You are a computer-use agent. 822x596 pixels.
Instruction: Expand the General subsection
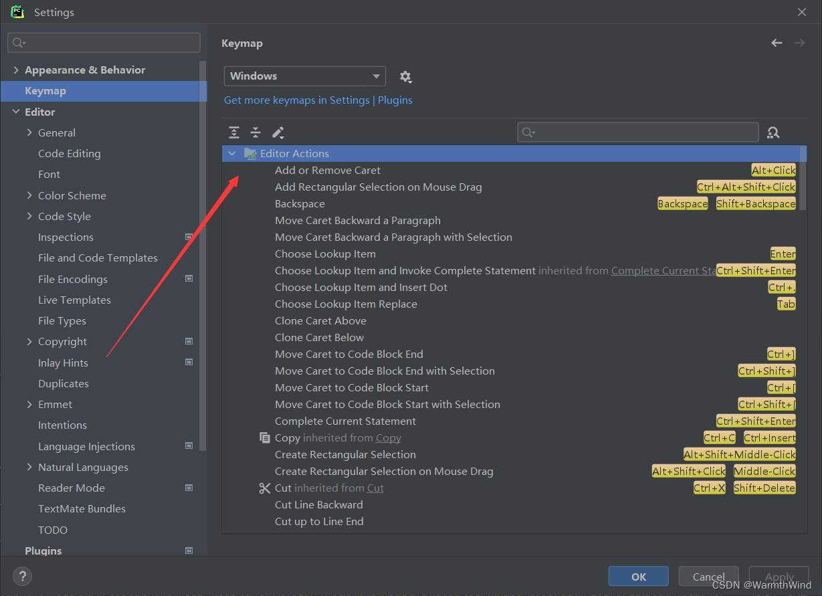click(x=29, y=132)
